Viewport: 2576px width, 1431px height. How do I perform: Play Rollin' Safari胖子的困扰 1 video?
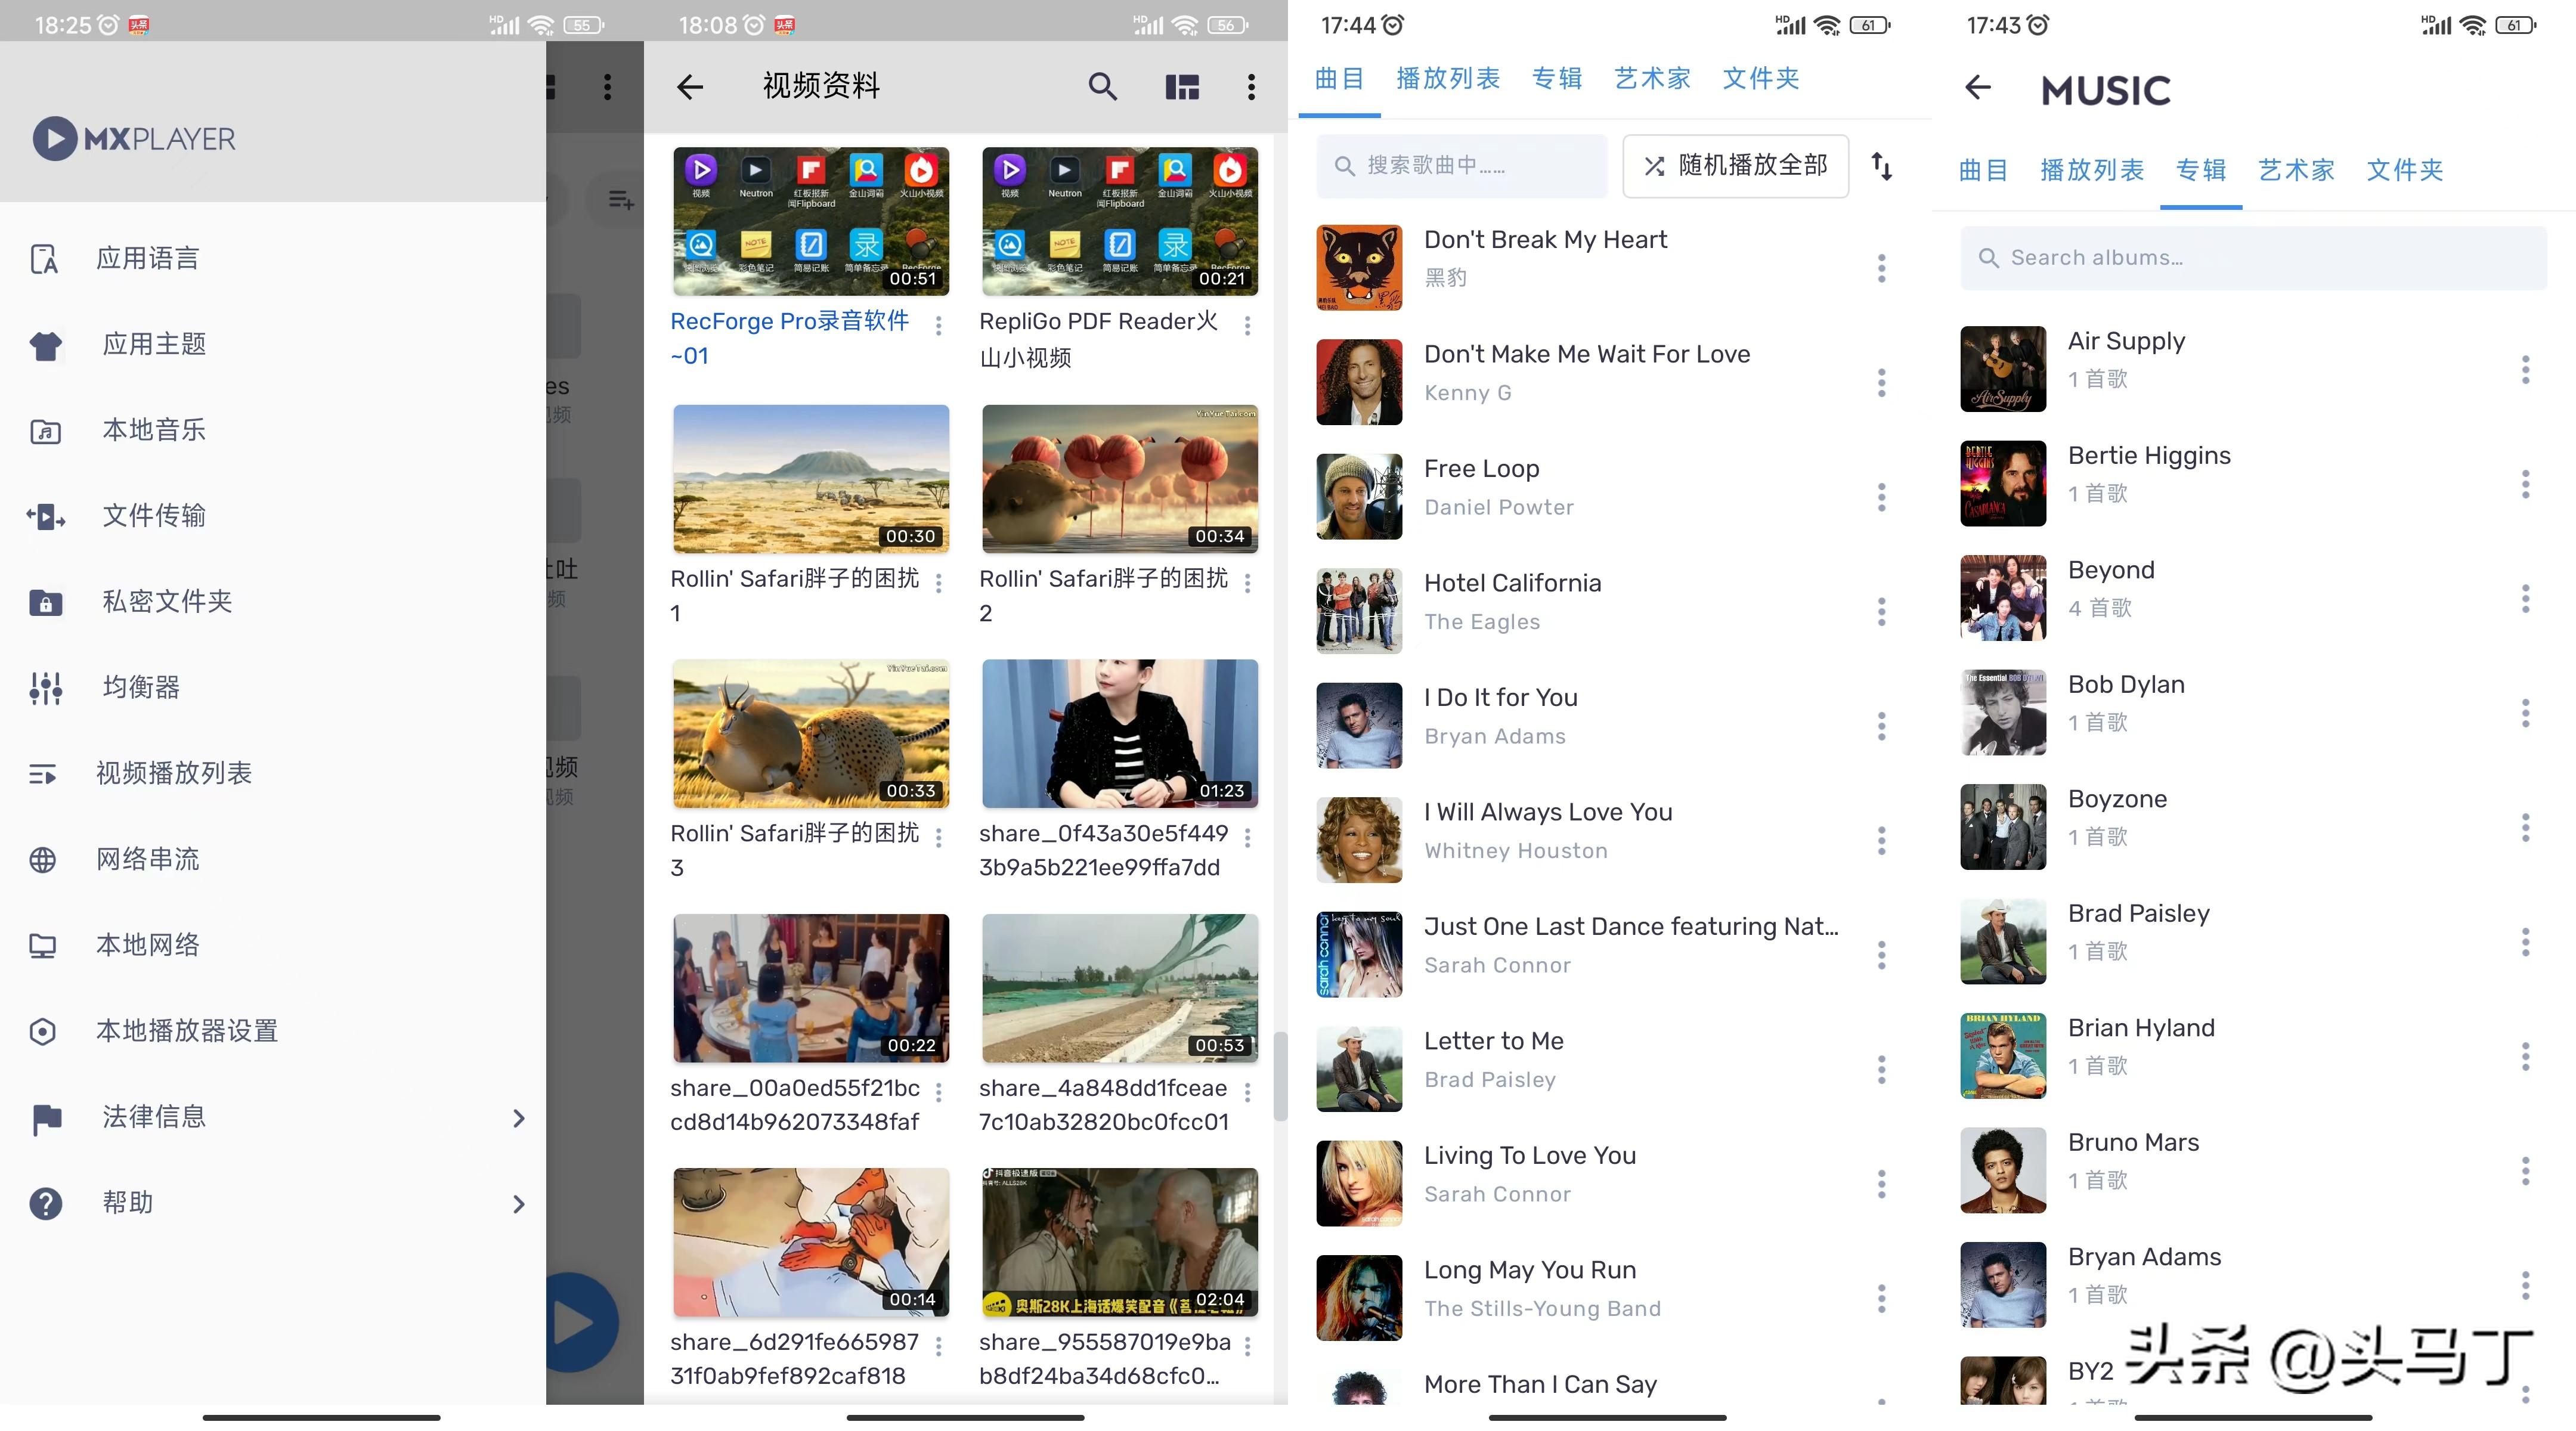[811, 478]
